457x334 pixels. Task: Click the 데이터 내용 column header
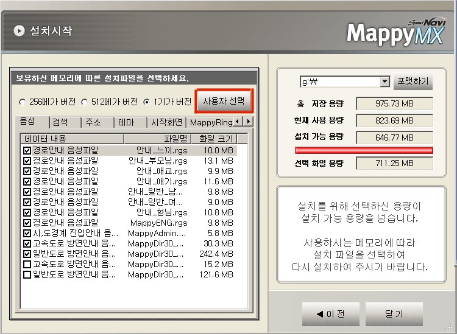pyautogui.click(x=73, y=139)
